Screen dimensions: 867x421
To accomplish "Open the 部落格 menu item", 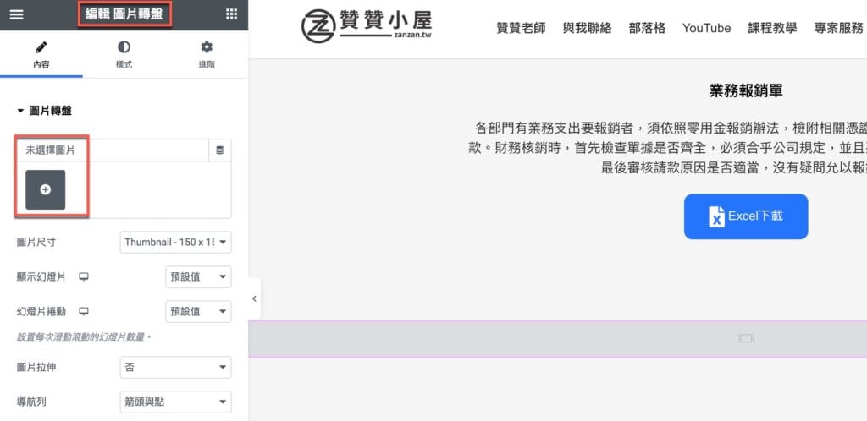I will [647, 28].
